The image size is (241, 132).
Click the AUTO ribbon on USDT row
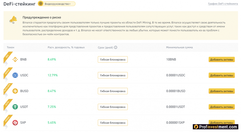tap(7, 104)
